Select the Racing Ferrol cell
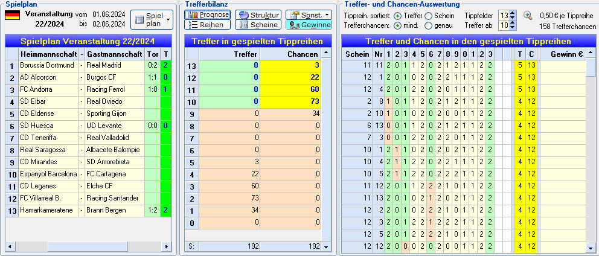 tap(115, 89)
